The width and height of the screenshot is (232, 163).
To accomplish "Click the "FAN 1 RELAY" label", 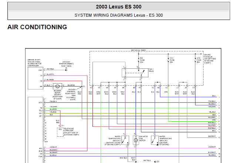I will click(x=151, y=70).
